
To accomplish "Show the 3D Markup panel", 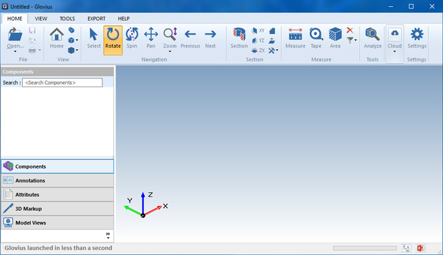I will 57,209.
